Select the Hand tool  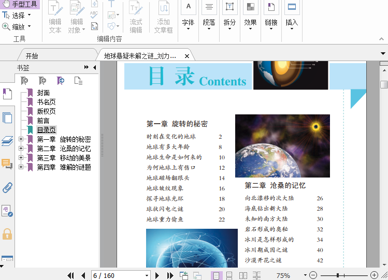(20, 4)
